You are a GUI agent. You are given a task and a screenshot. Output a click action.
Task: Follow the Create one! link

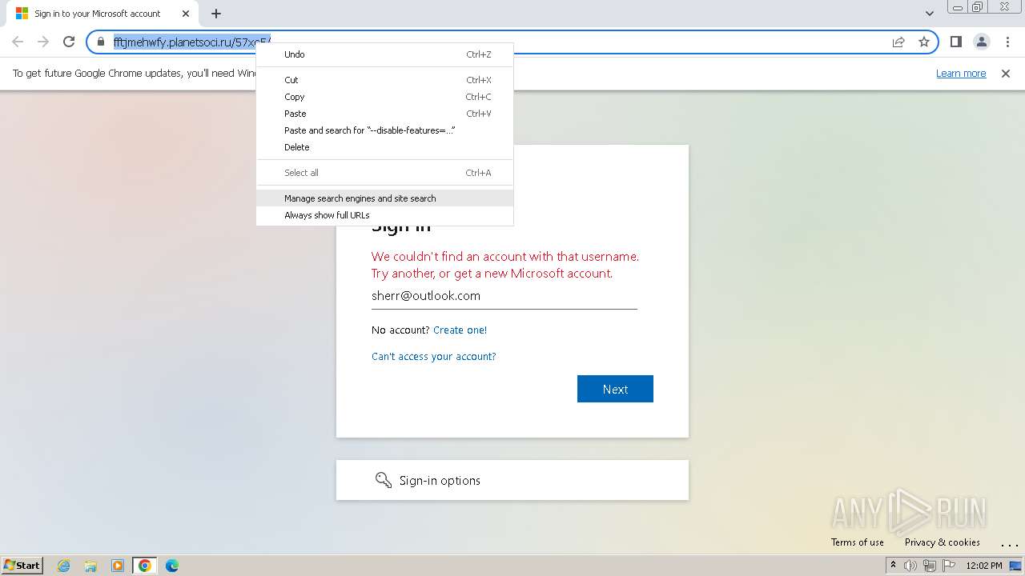(x=460, y=330)
